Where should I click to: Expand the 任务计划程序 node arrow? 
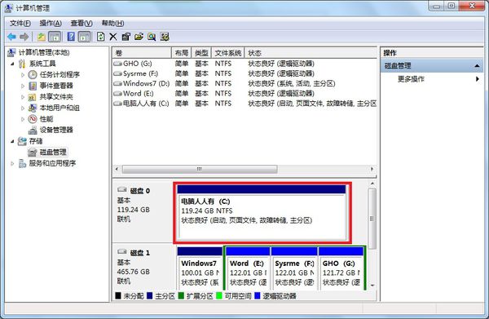23,75
